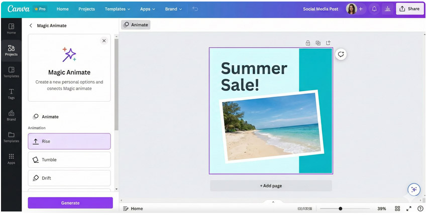Viewport: 427px width, 216px height.
Task: Select the Rise animation option
Action: tap(69, 141)
